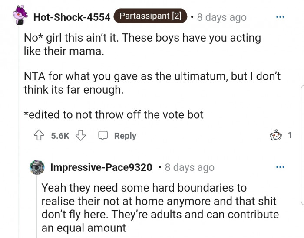Open Hot-Shock-4554's purple avatar

(20, 17)
